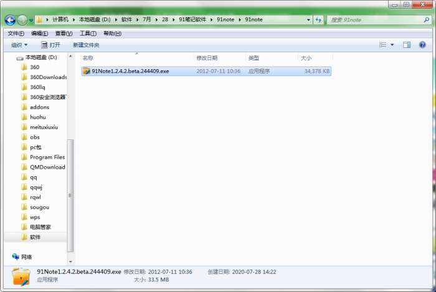Open the recent pages dropdown arrow
436x292 pixels.
(x=31, y=21)
